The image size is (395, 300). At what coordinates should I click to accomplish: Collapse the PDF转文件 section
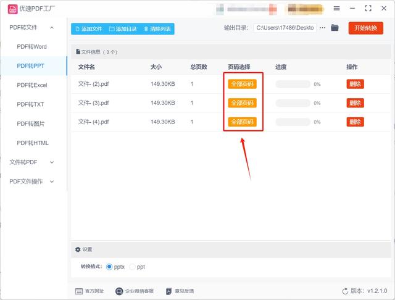point(52,27)
